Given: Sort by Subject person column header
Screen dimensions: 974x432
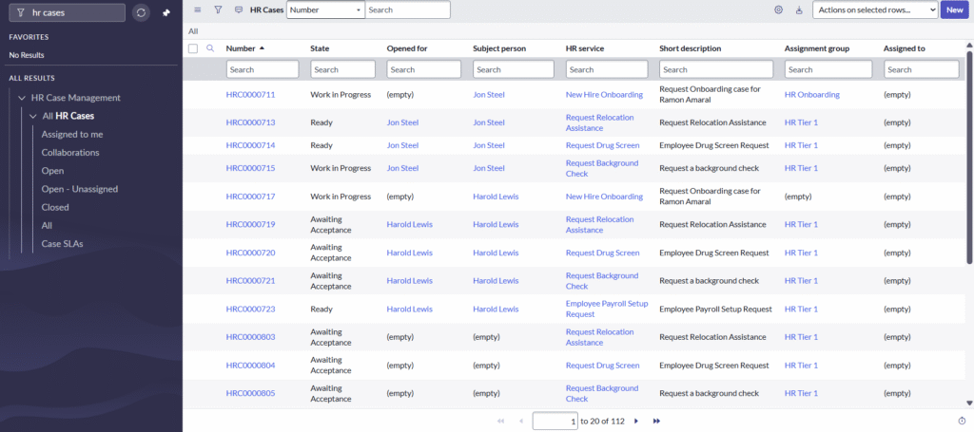Looking at the screenshot, I should [x=498, y=48].
